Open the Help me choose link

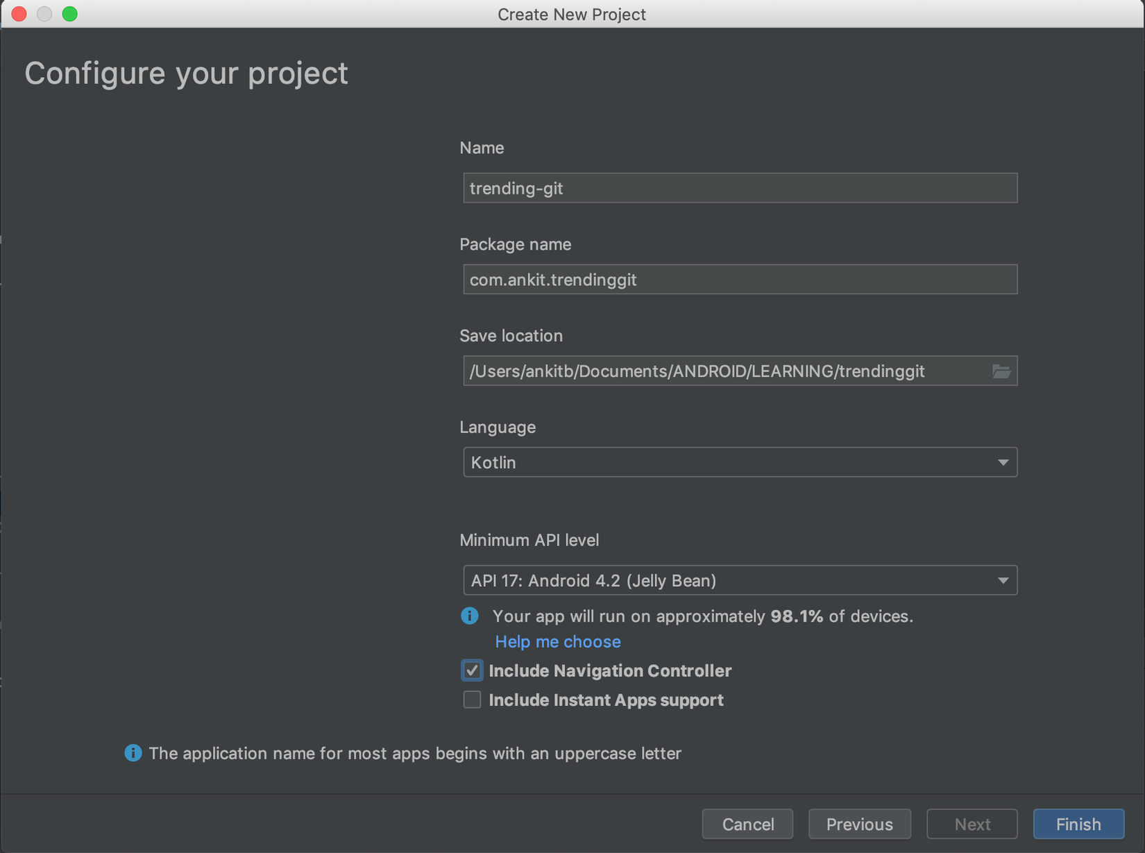click(558, 642)
